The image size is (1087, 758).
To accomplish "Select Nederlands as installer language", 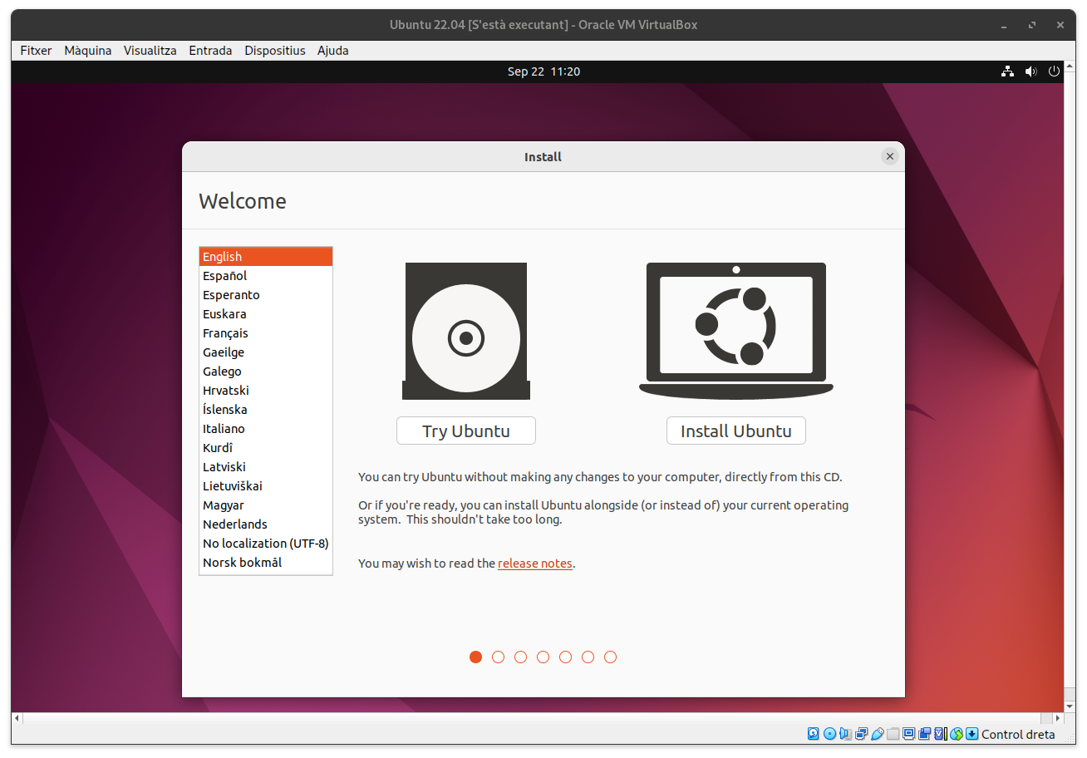I will click(234, 524).
